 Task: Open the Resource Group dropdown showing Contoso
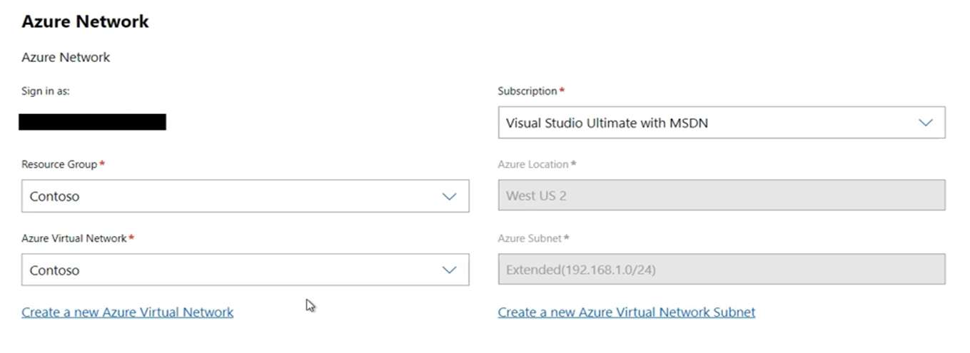[x=245, y=196]
